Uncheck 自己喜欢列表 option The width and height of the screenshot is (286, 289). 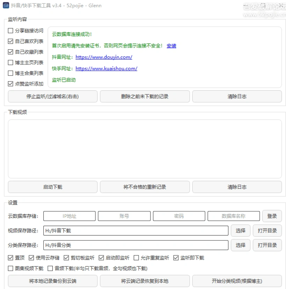click(x=10, y=41)
